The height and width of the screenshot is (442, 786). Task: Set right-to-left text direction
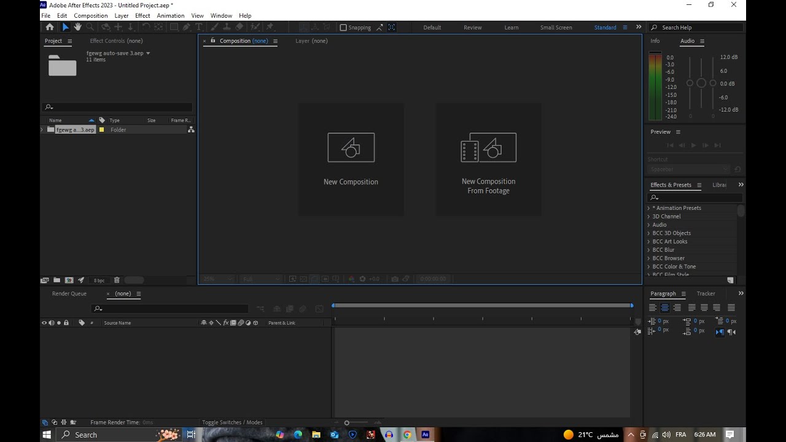[731, 332]
